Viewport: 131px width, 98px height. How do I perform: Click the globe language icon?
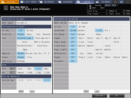(x=115, y=2)
